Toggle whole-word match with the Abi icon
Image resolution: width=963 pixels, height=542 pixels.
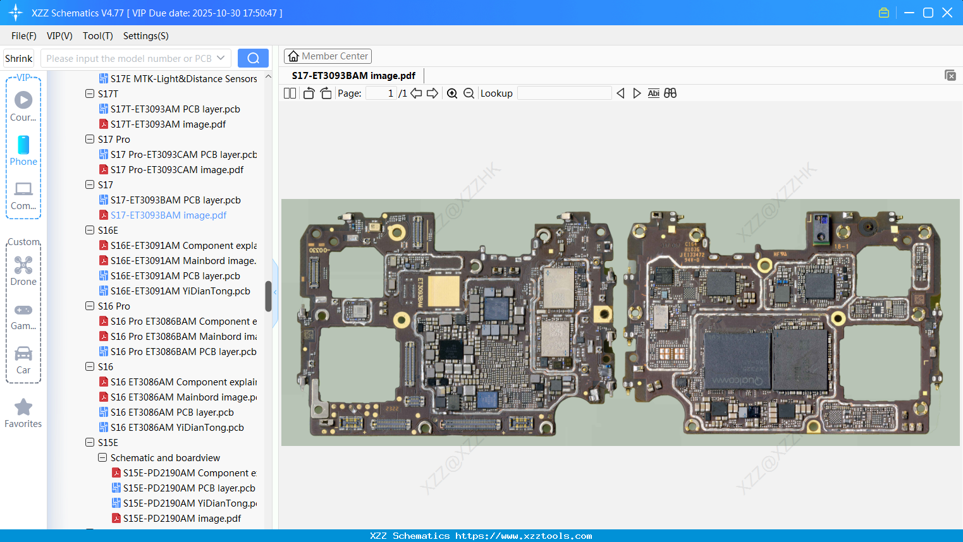coord(653,93)
